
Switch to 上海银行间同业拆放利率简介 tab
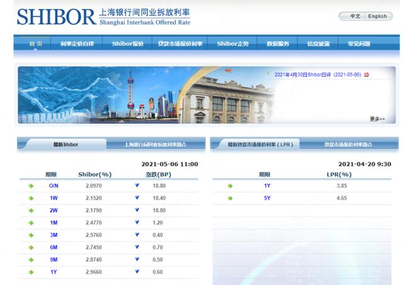(x=156, y=145)
